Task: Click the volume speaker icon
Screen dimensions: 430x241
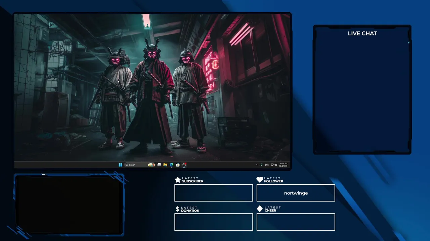Action: coord(276,165)
